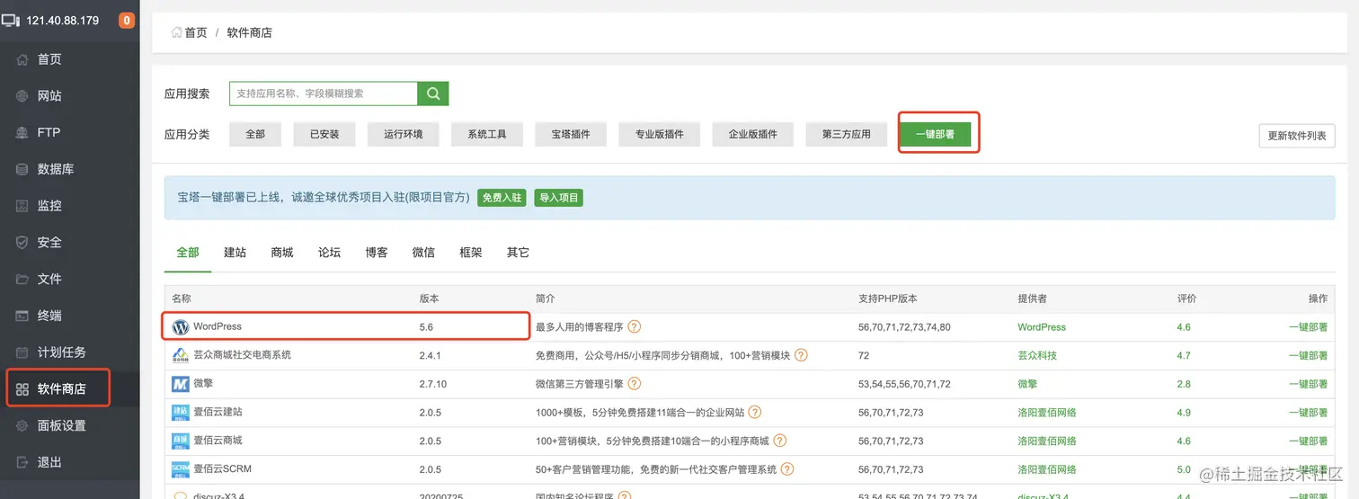The height and width of the screenshot is (499, 1359).
Task: Click the server monitor icon by IP address
Action: [10, 20]
